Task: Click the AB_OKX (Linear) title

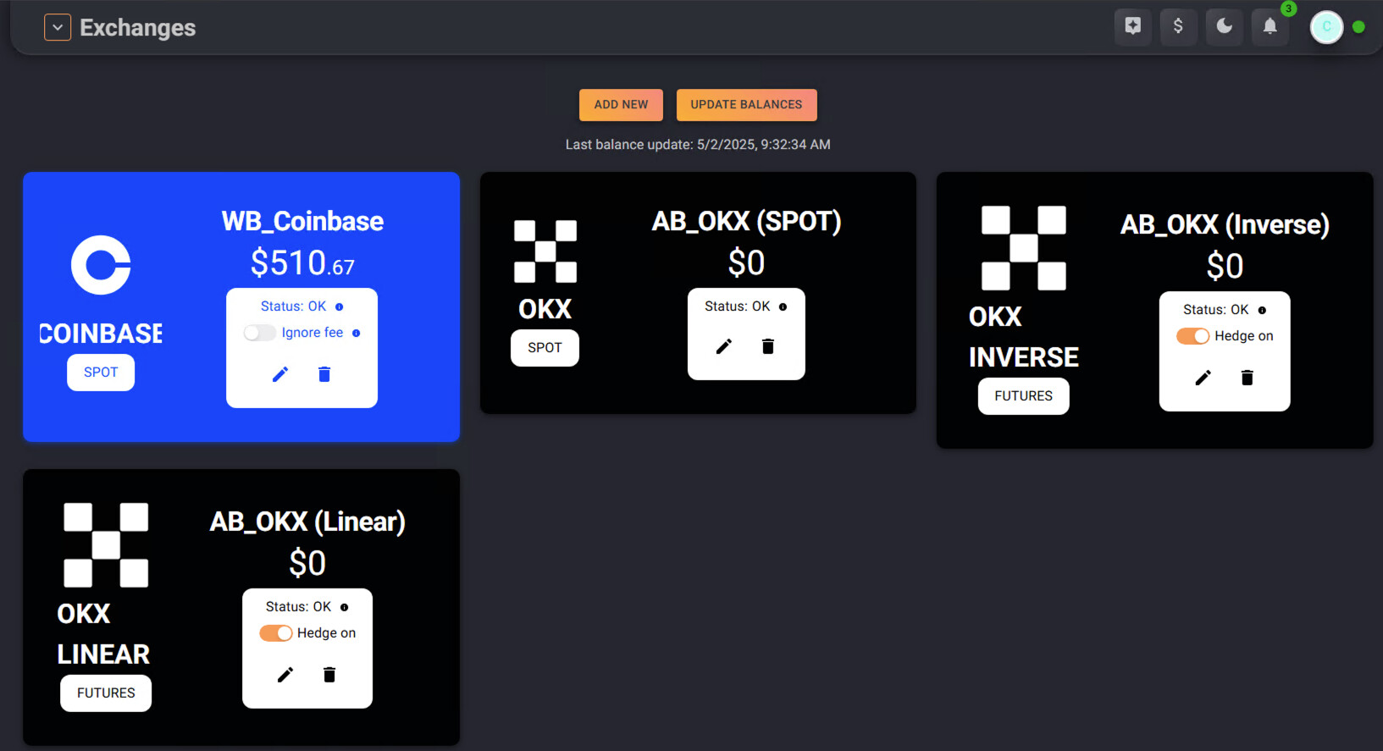Action: pos(307,522)
